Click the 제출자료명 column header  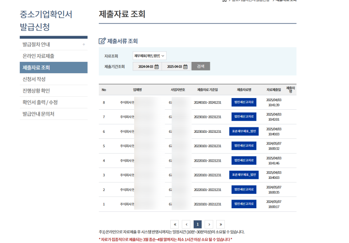pyautogui.click(x=244, y=90)
